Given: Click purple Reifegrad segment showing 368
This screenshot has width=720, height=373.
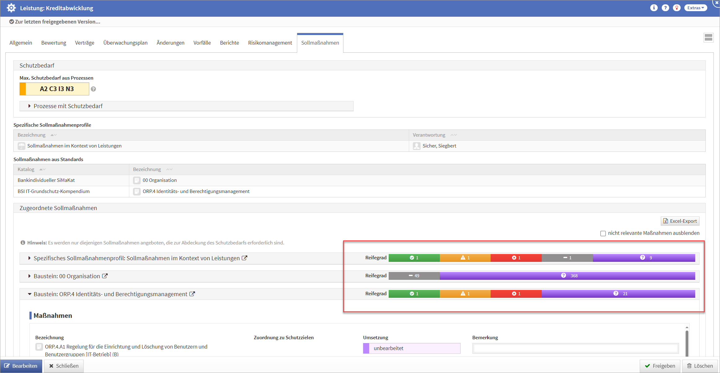Looking at the screenshot, I should pyautogui.click(x=567, y=276).
